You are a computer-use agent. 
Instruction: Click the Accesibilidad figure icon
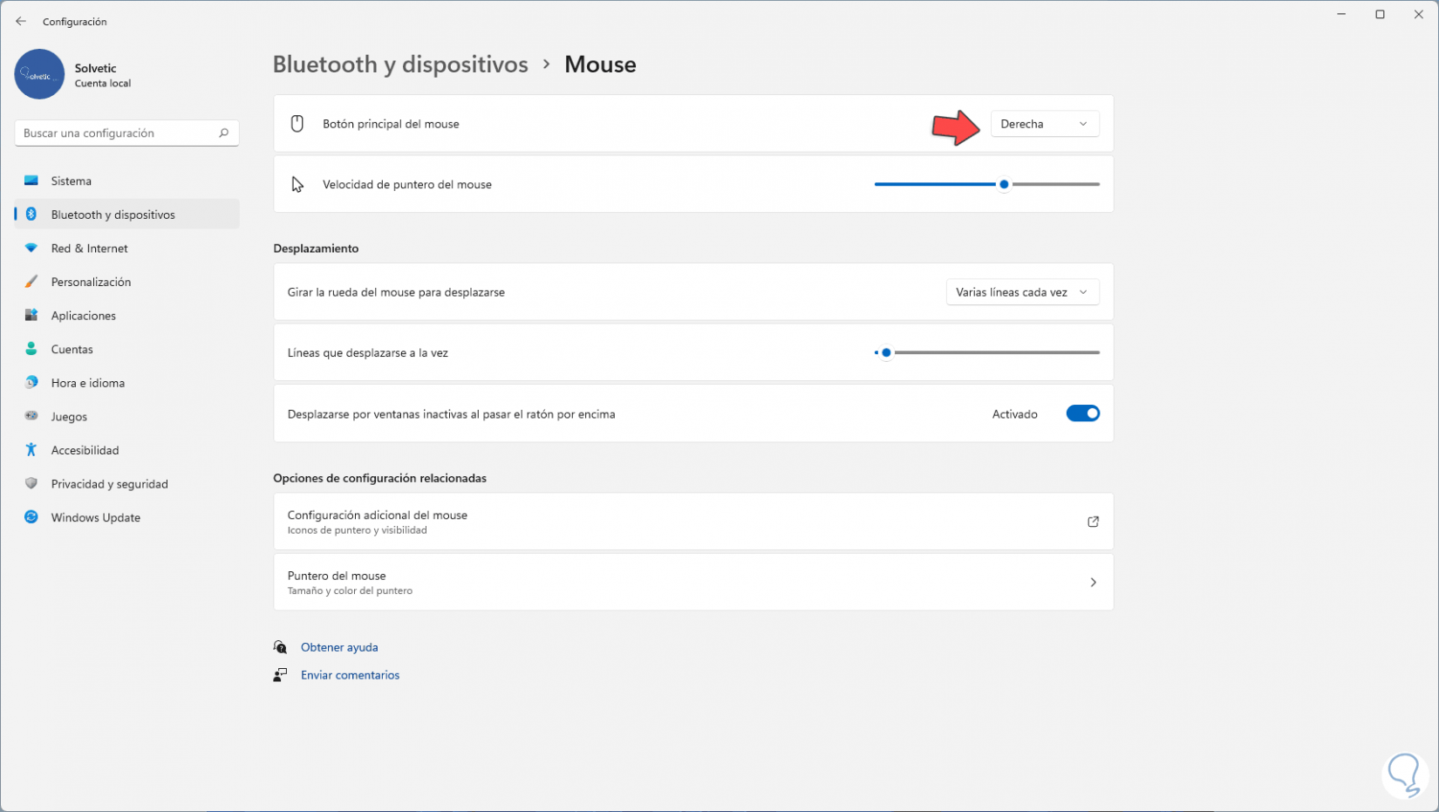pyautogui.click(x=31, y=450)
